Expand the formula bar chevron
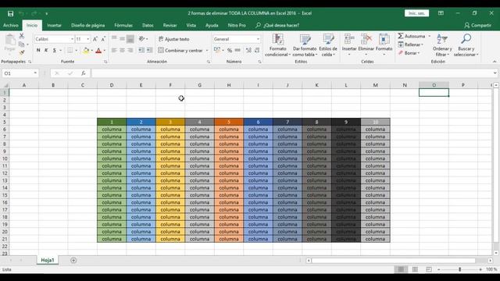 tap(495, 73)
